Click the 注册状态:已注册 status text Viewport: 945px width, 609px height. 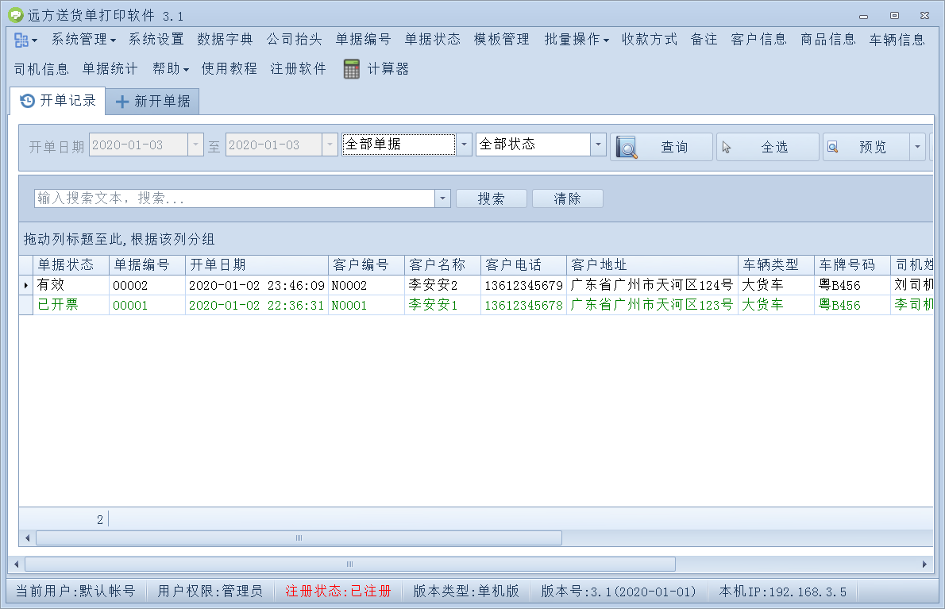click(338, 592)
